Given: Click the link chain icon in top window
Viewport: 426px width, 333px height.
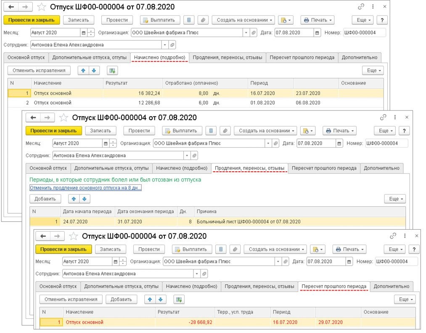Looking at the screenshot, I should point(361,7).
